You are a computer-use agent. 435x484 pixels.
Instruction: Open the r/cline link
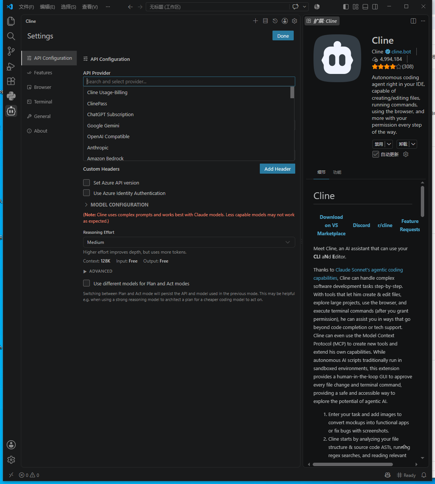(x=385, y=225)
